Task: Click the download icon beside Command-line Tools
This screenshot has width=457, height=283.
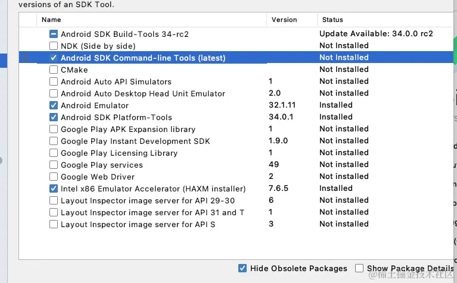Action: pos(25,58)
